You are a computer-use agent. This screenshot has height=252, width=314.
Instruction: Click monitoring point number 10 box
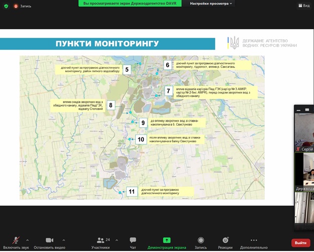tap(141, 139)
